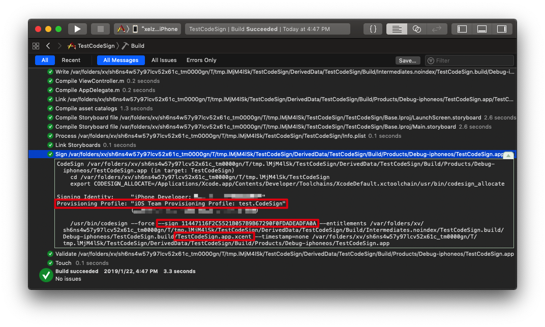The height and width of the screenshot is (327, 545).
Task: Go forward using the right chevron
Action: point(59,46)
